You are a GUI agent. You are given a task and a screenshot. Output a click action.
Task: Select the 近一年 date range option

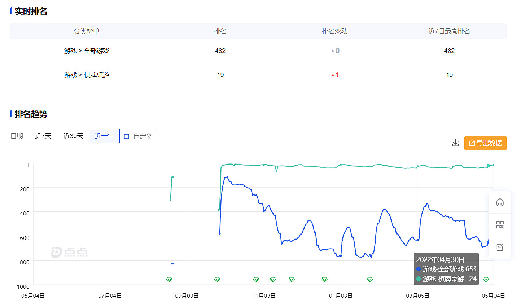tap(104, 136)
